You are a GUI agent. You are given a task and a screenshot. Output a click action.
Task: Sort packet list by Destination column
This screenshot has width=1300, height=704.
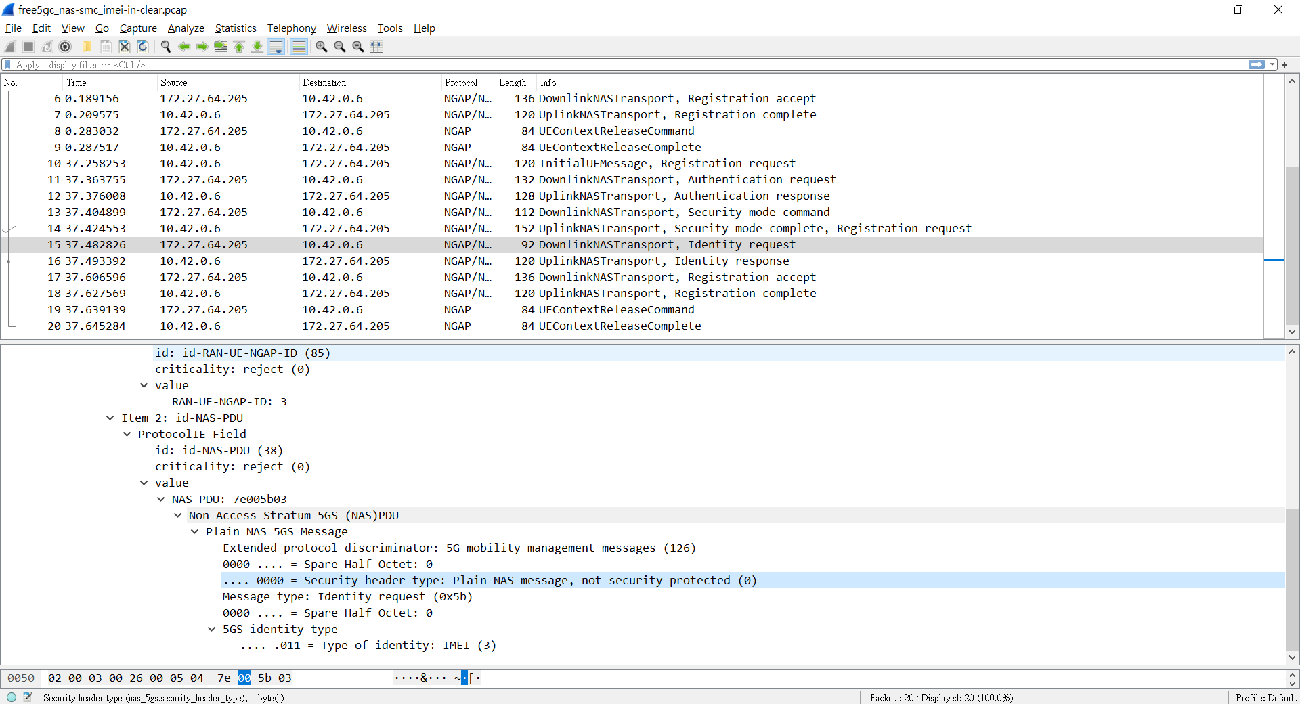pyautogui.click(x=369, y=83)
